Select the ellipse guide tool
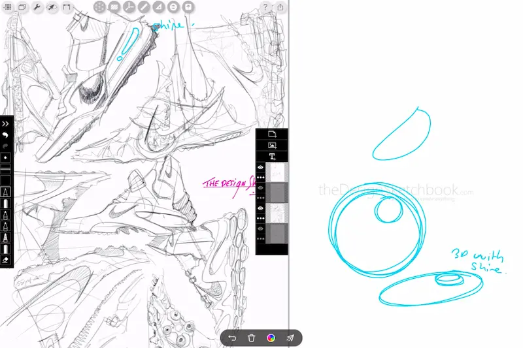Screen dimensions: 523x348 point(173,7)
